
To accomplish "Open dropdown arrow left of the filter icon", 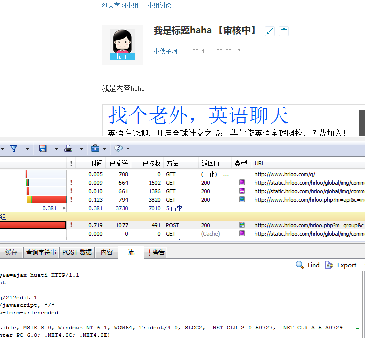I will pyautogui.click(x=2, y=148).
